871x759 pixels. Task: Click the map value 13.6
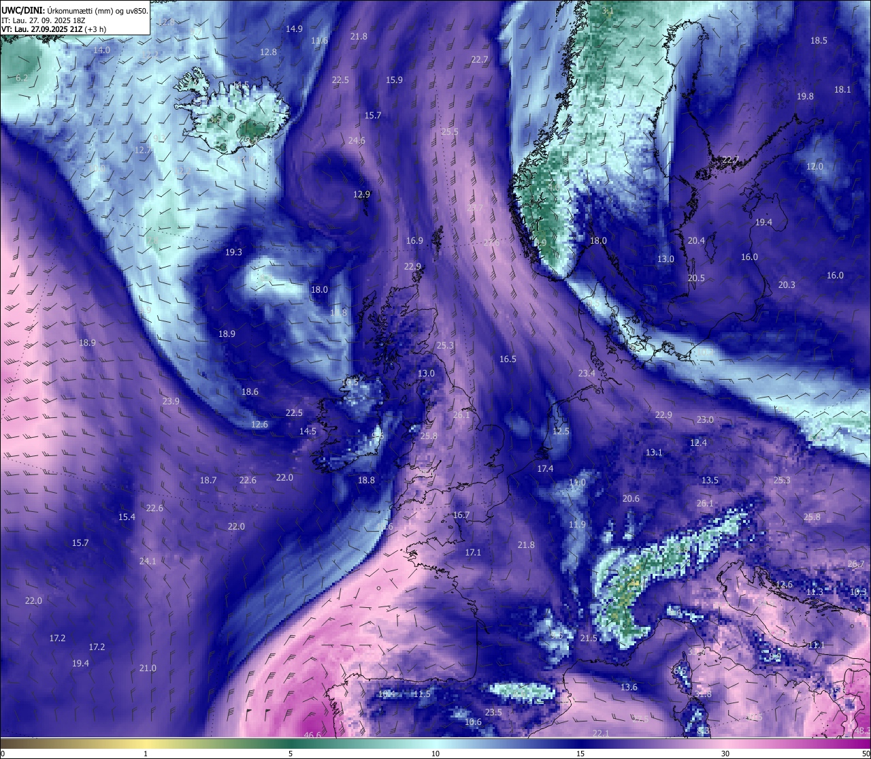(x=629, y=687)
